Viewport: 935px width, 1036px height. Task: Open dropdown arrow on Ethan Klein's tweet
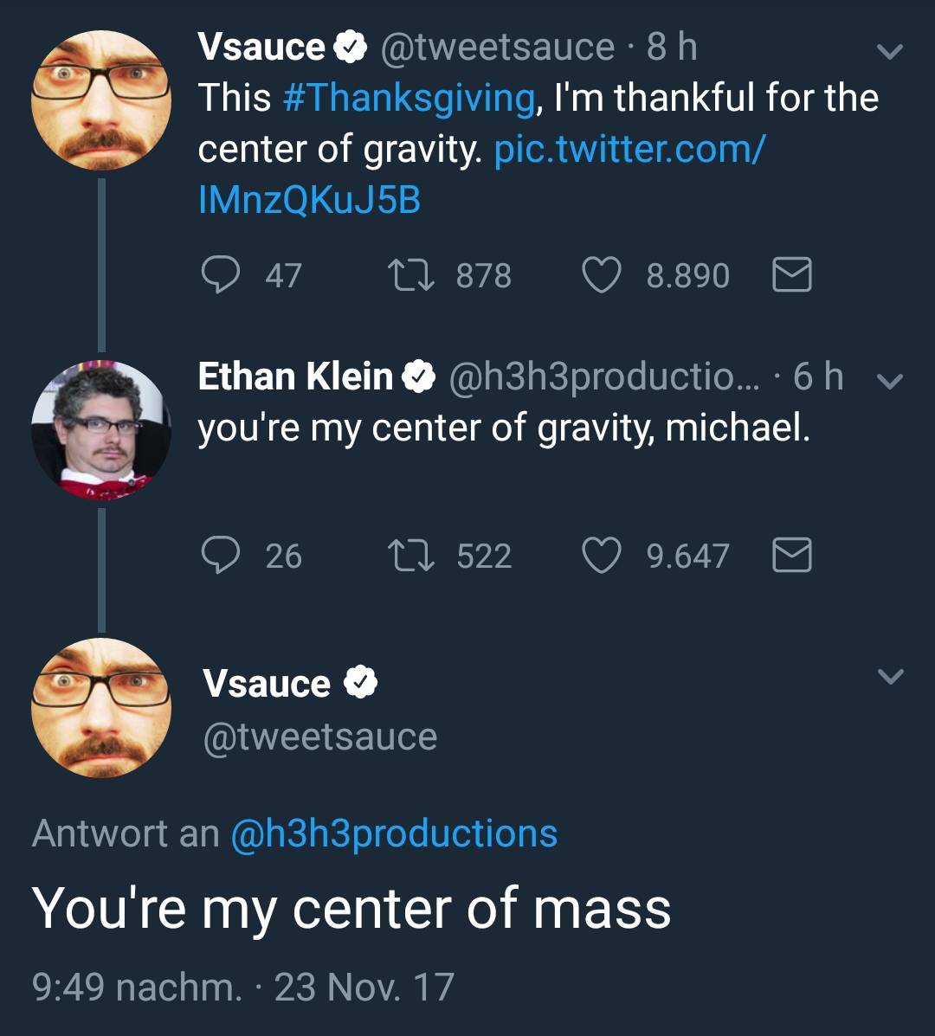pyautogui.click(x=890, y=379)
